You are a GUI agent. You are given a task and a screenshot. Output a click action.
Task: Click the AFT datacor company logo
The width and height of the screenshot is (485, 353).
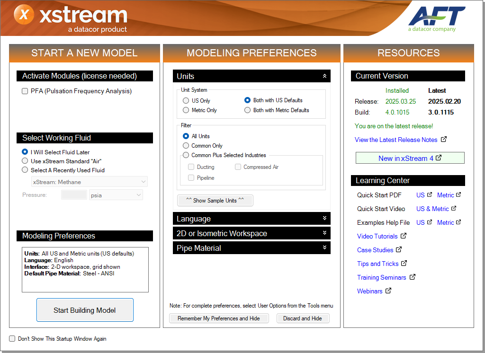[x=436, y=19]
